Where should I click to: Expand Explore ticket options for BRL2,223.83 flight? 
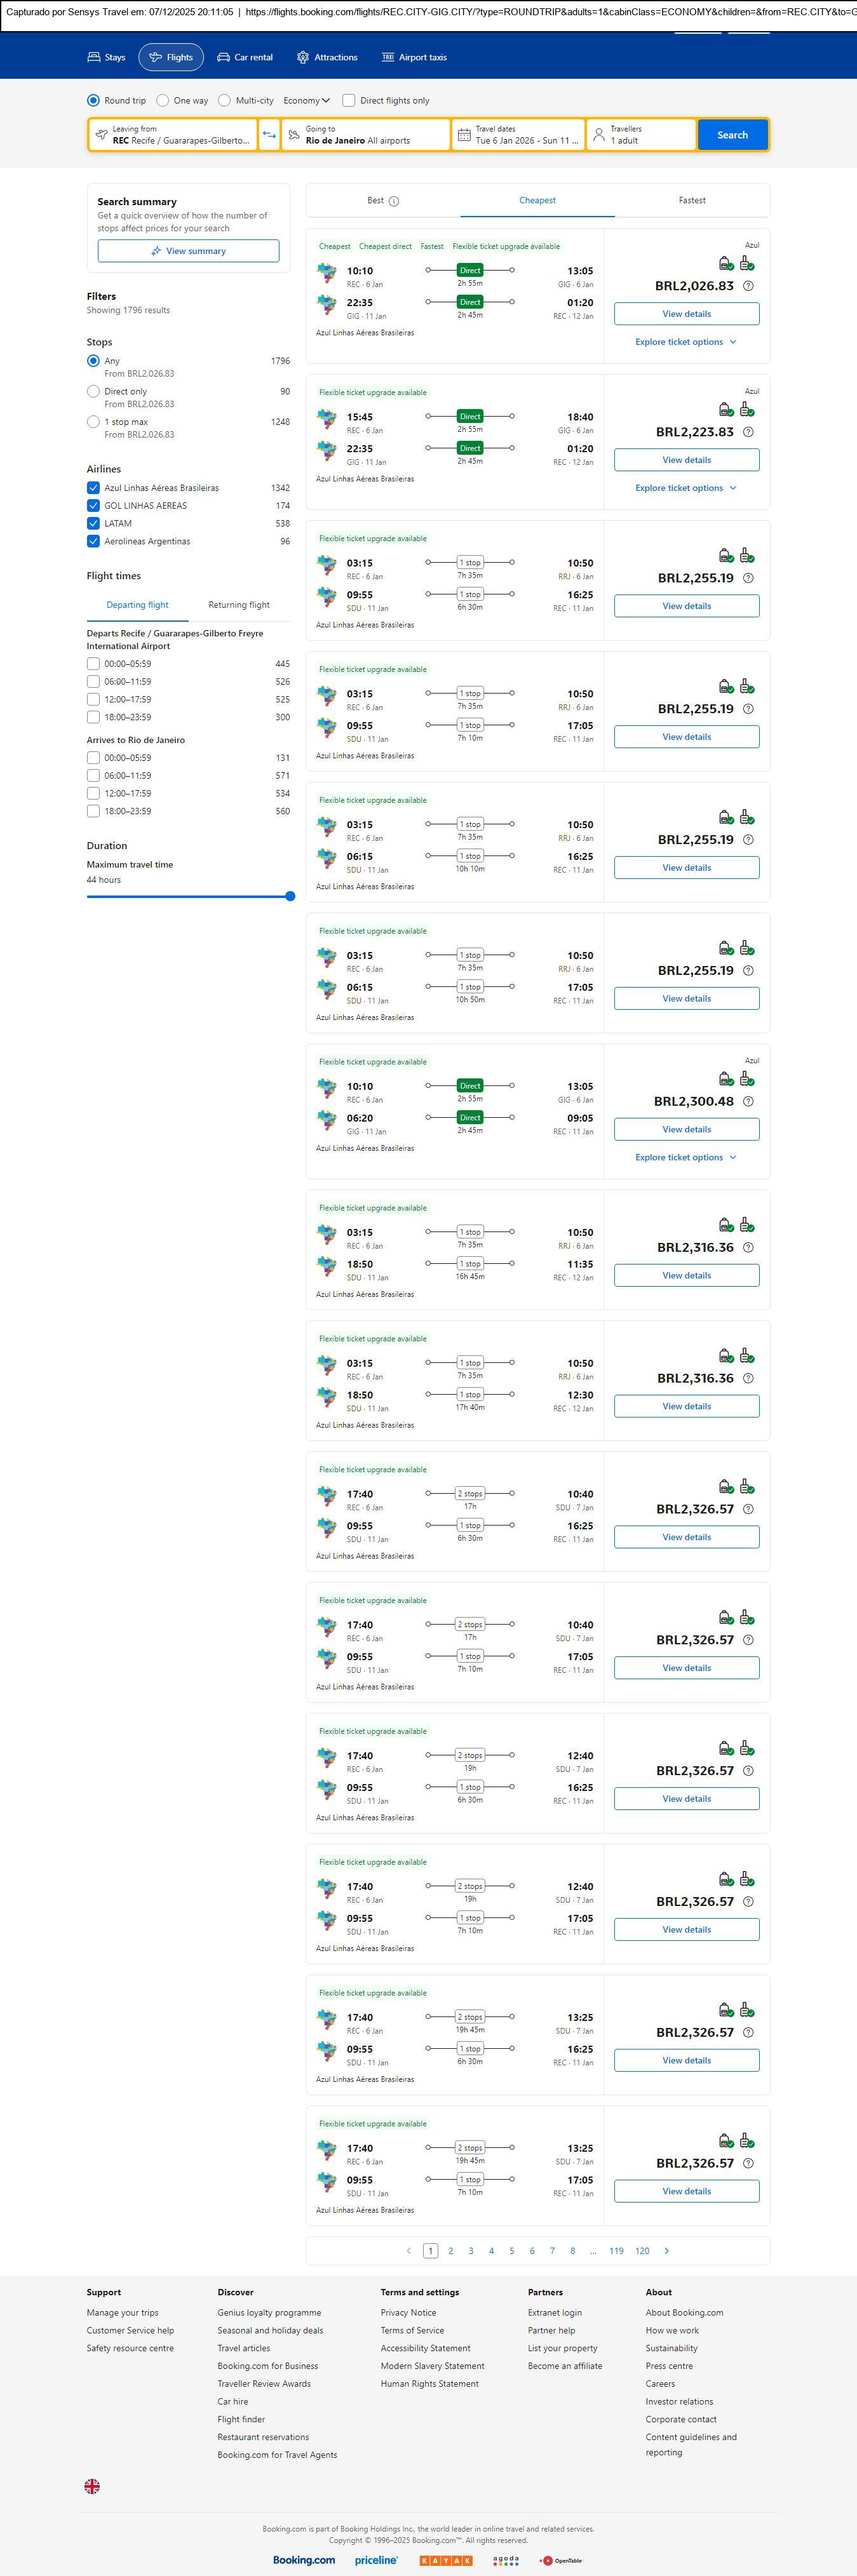[x=686, y=488]
